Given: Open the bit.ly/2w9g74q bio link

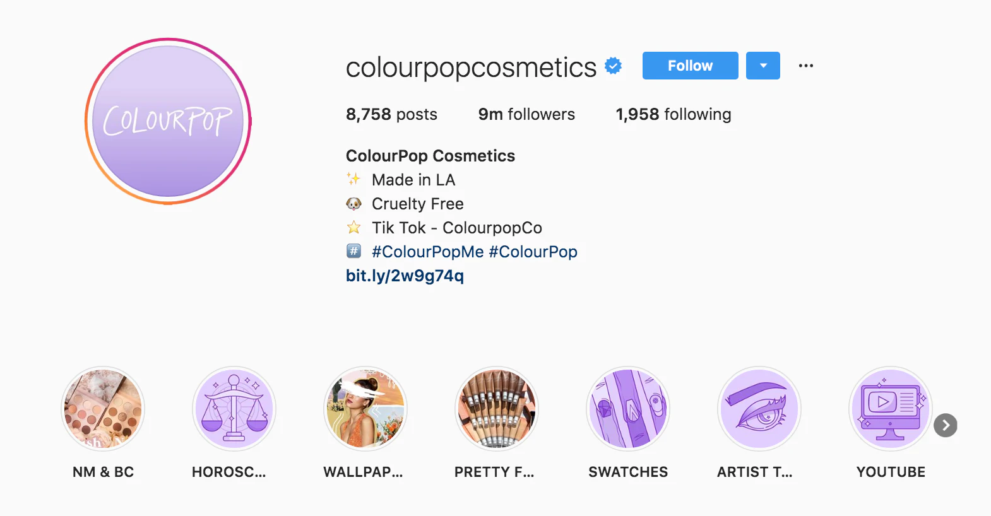Looking at the screenshot, I should [405, 276].
